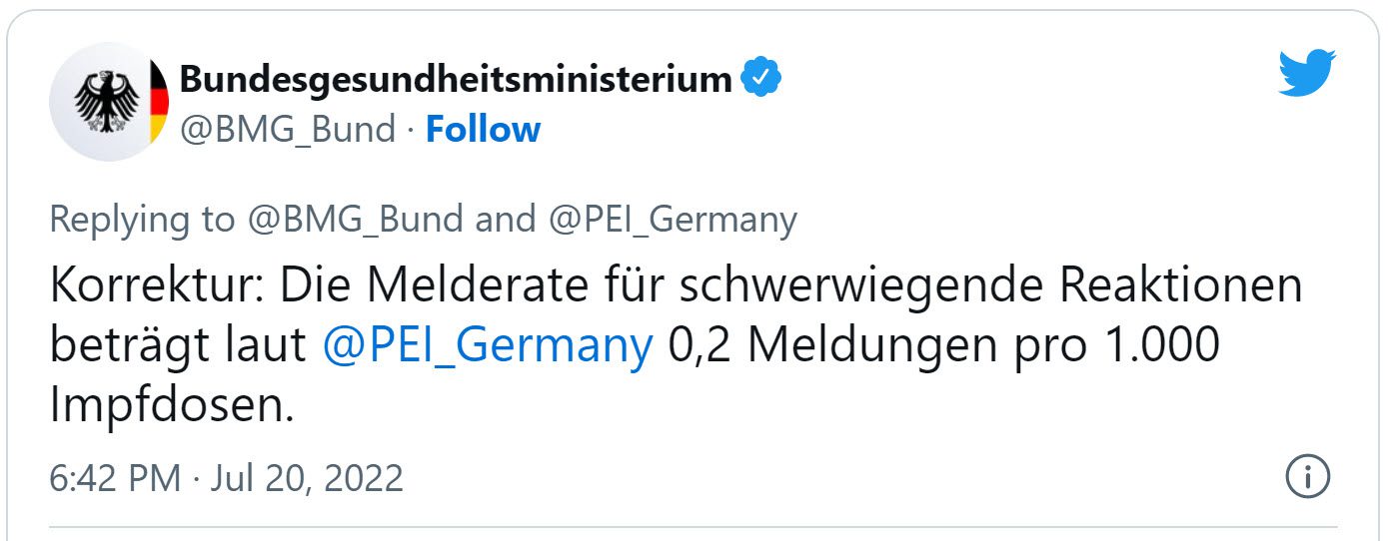Open the Bundesgesundheitsministerium display name

pyautogui.click(x=456, y=79)
